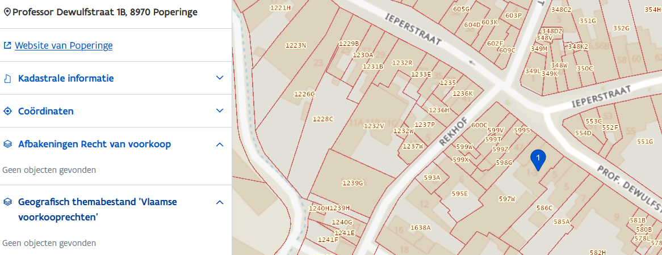Select parcel 1239G on the cadastral map
This screenshot has width=662, height=255.
[352, 182]
